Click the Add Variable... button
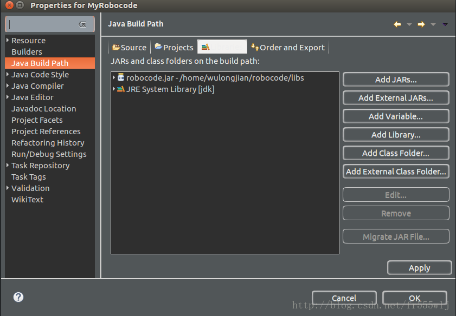Image resolution: width=456 pixels, height=316 pixels. pos(396,116)
